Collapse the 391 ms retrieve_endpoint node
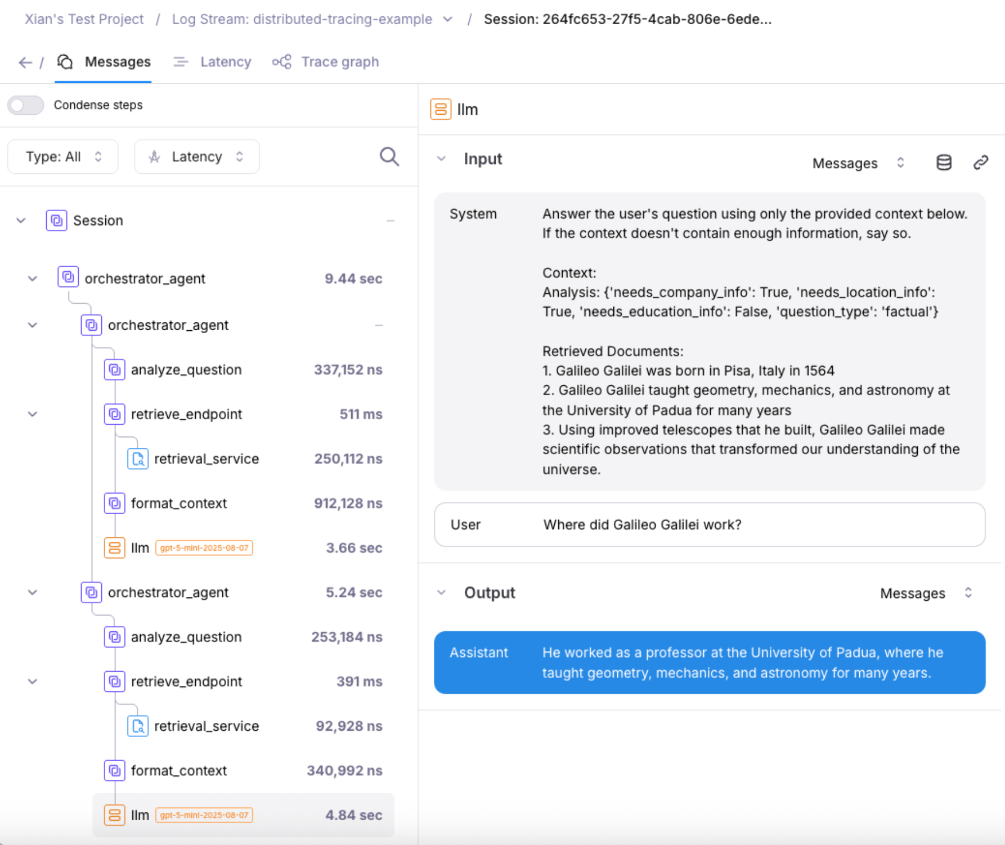 [x=33, y=681]
